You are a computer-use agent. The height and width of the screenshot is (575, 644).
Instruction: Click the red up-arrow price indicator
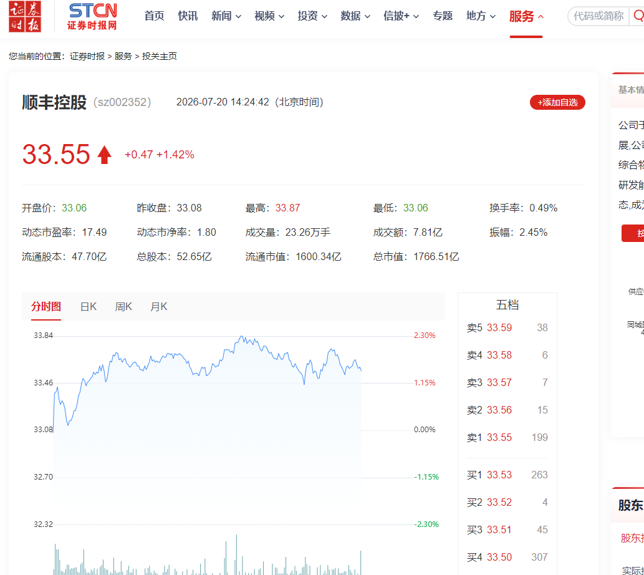tap(104, 155)
